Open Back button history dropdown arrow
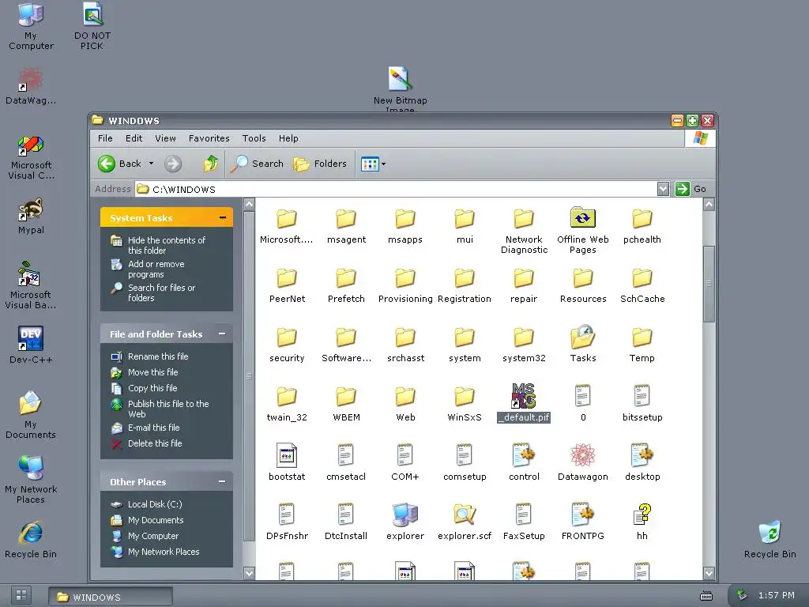This screenshot has width=809, height=607. tap(151, 164)
